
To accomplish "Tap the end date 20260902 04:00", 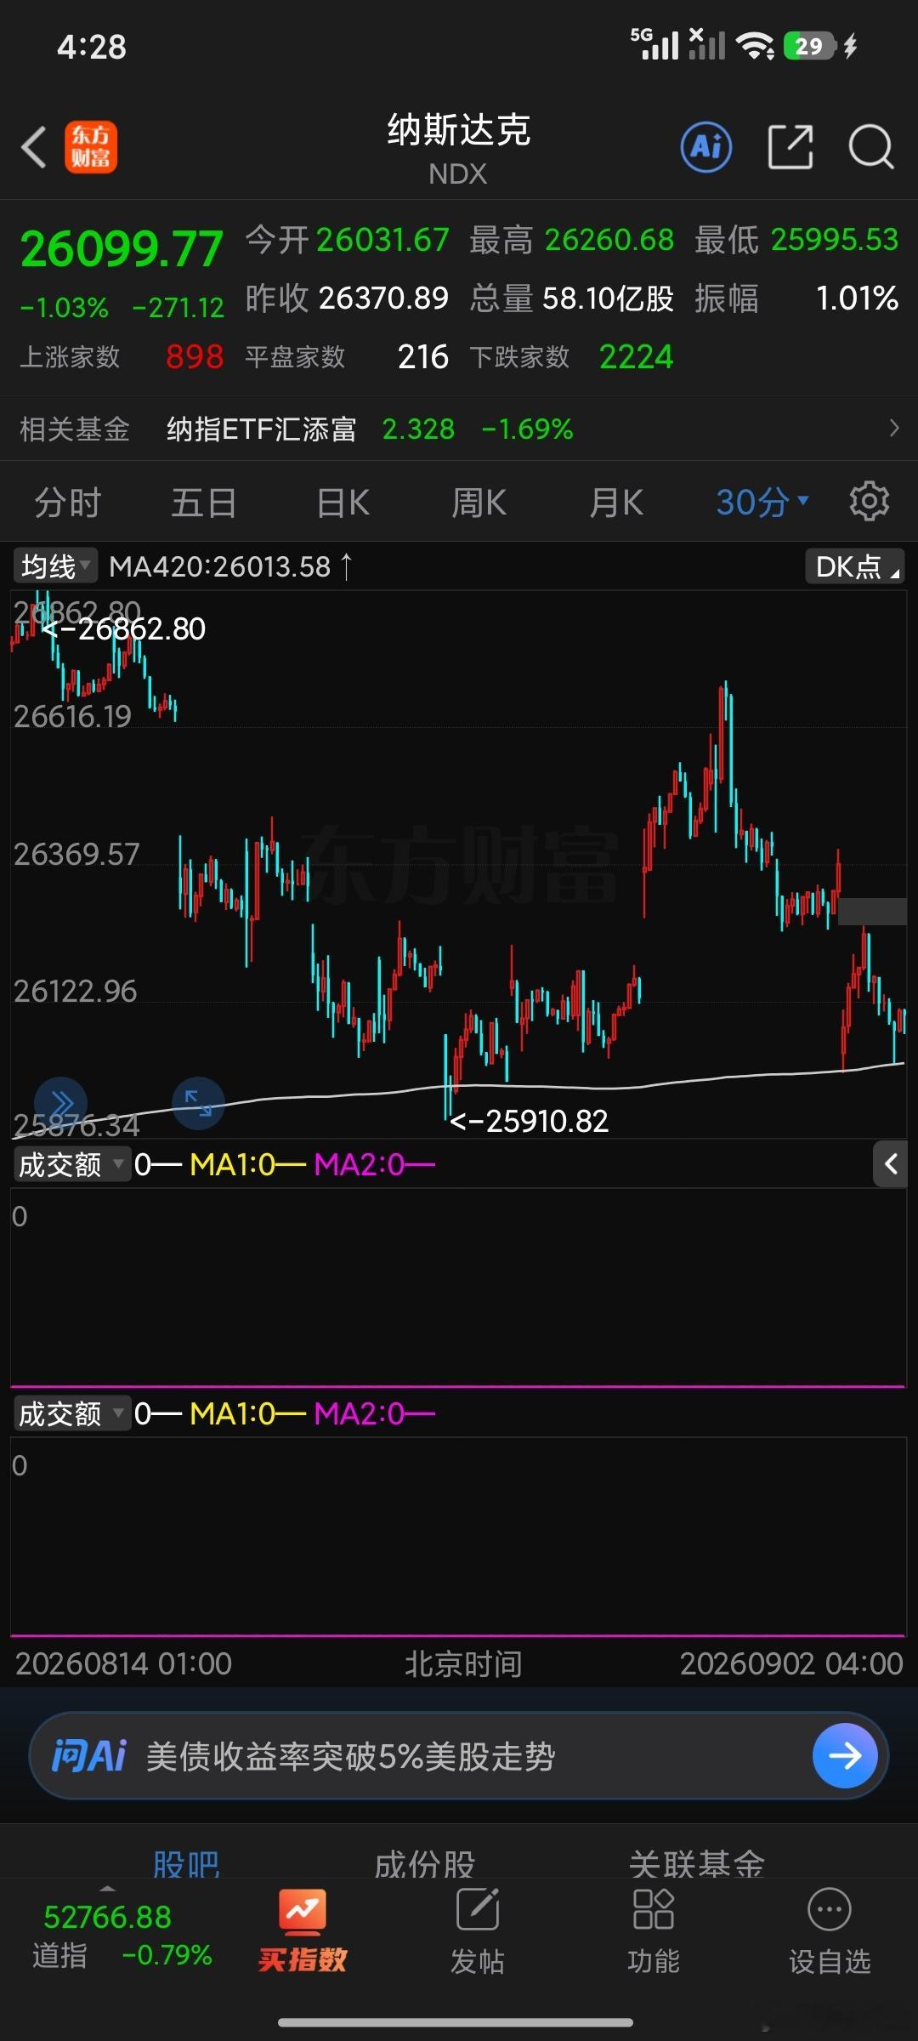I will tap(791, 1663).
